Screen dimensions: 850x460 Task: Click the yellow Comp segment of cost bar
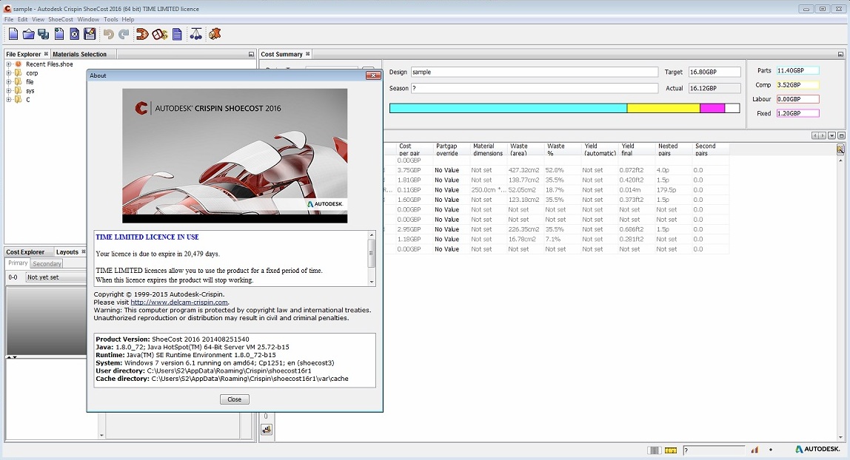(663, 108)
